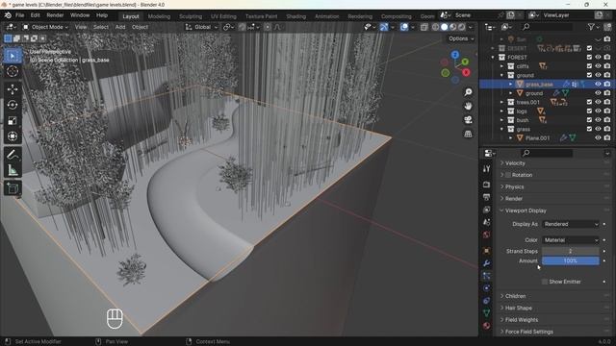Open the Modifiers wrench properties tab

pos(486,262)
